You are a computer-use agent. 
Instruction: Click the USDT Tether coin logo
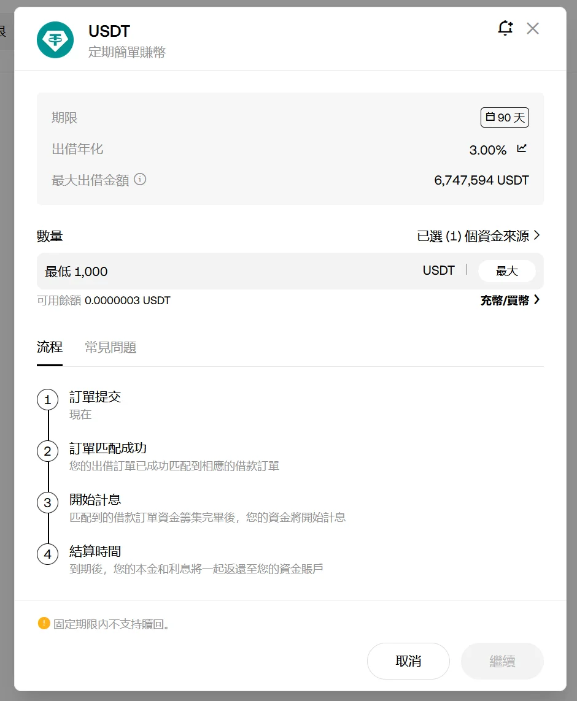click(x=55, y=40)
